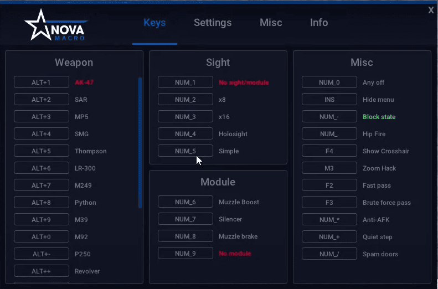Click the ALT+3 keybind box for MP5
The image size is (438, 289).
42,117
